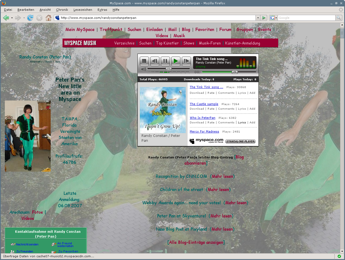Click the search magnifier icon
This screenshot has height=260, width=345.
click(x=339, y=18)
